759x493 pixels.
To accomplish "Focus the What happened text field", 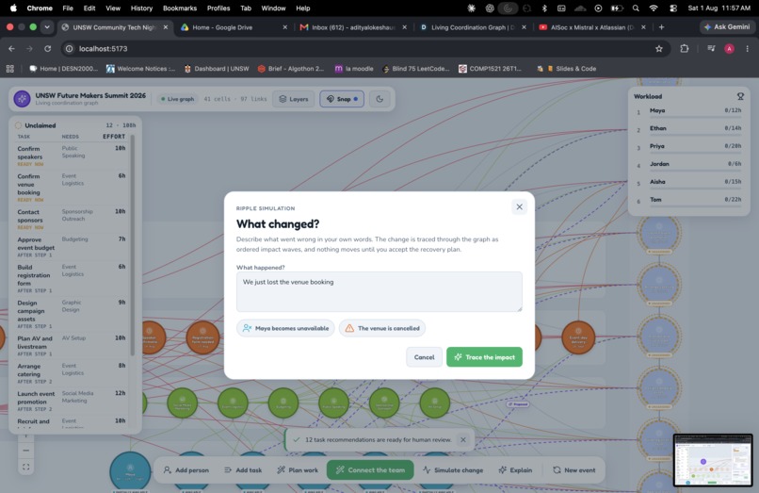I will click(x=379, y=292).
